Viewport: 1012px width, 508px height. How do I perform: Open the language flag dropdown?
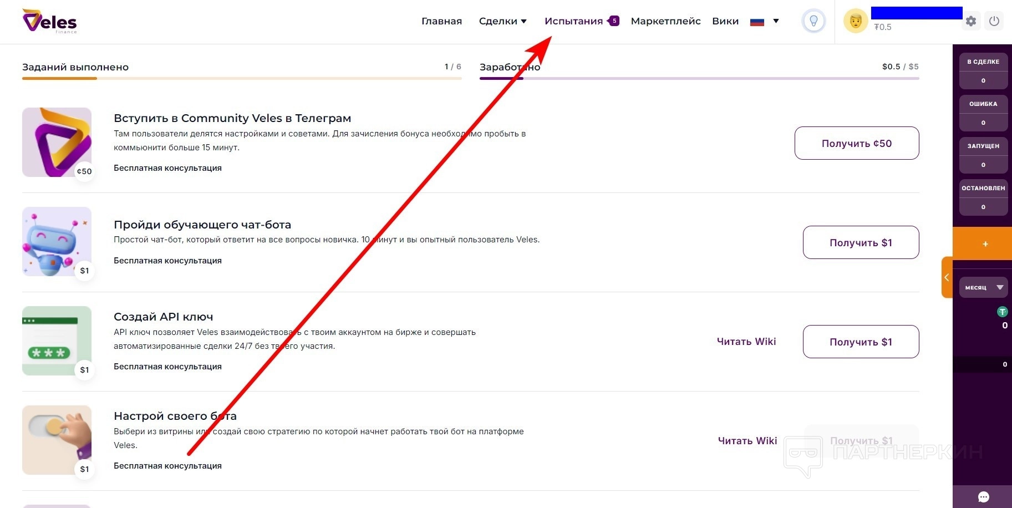pos(765,22)
